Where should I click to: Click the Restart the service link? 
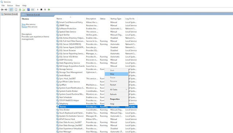click(x=24, y=27)
